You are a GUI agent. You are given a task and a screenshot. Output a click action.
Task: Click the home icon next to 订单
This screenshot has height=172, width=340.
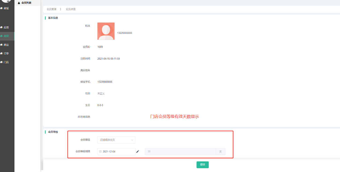coord(1,53)
